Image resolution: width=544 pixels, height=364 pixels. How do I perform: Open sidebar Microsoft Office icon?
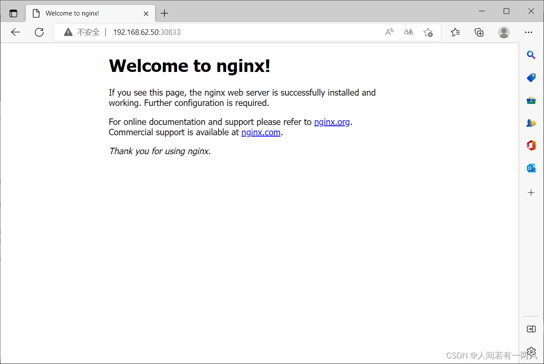point(531,146)
